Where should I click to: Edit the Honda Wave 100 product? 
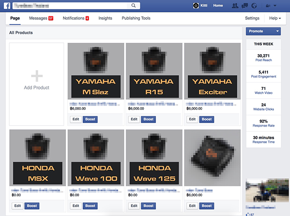tap(76, 206)
